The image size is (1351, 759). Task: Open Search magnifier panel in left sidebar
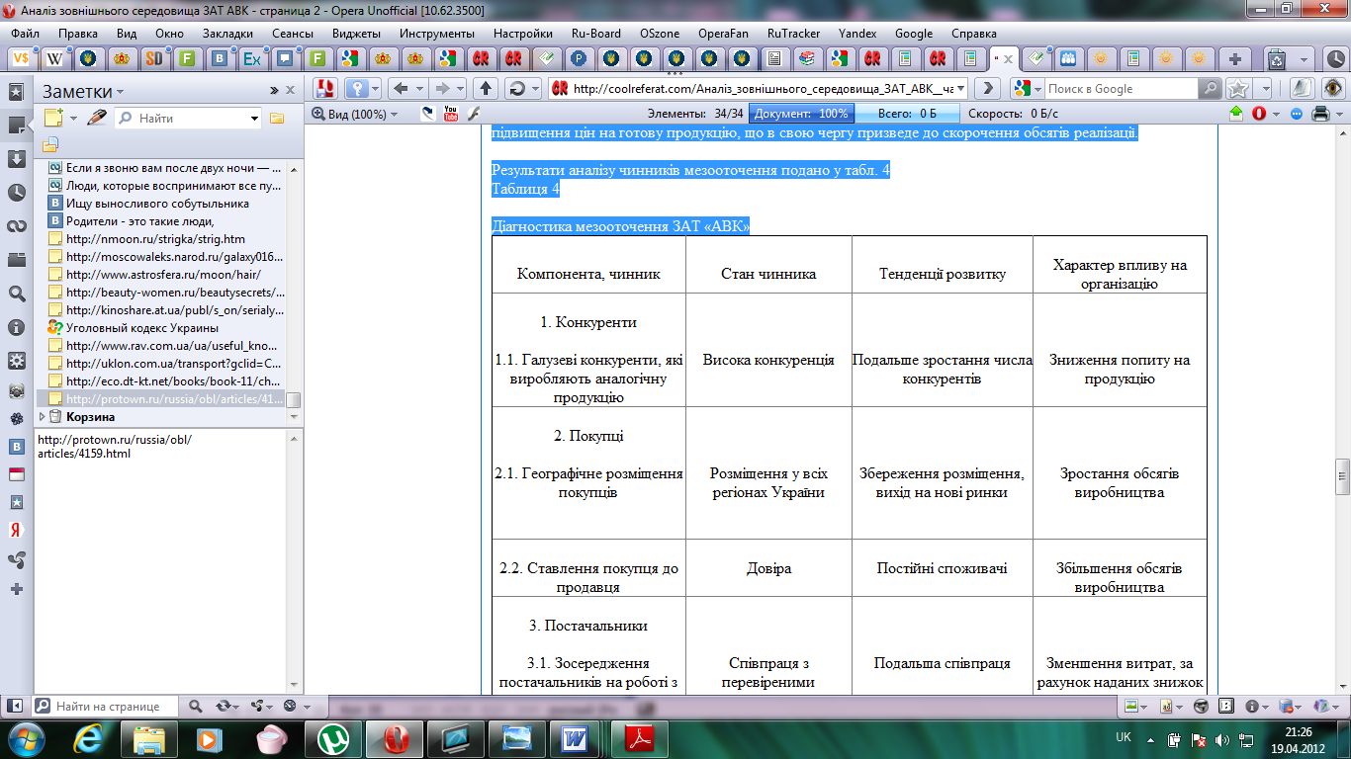tap(17, 294)
